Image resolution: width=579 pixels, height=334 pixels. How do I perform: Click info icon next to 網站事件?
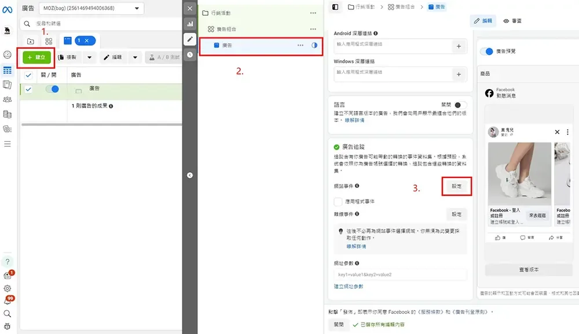coord(357,186)
